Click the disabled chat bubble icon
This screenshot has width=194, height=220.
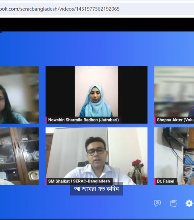[x=157, y=203]
